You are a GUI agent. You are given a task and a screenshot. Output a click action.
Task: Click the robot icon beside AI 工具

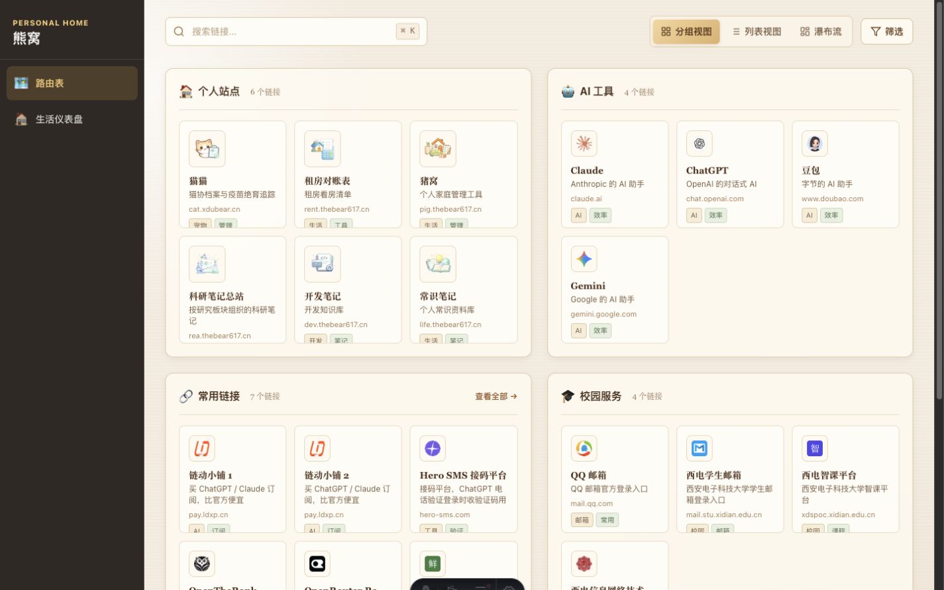(x=568, y=91)
